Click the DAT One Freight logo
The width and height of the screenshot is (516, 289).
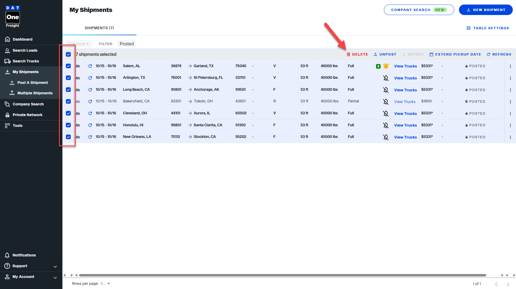click(13, 17)
